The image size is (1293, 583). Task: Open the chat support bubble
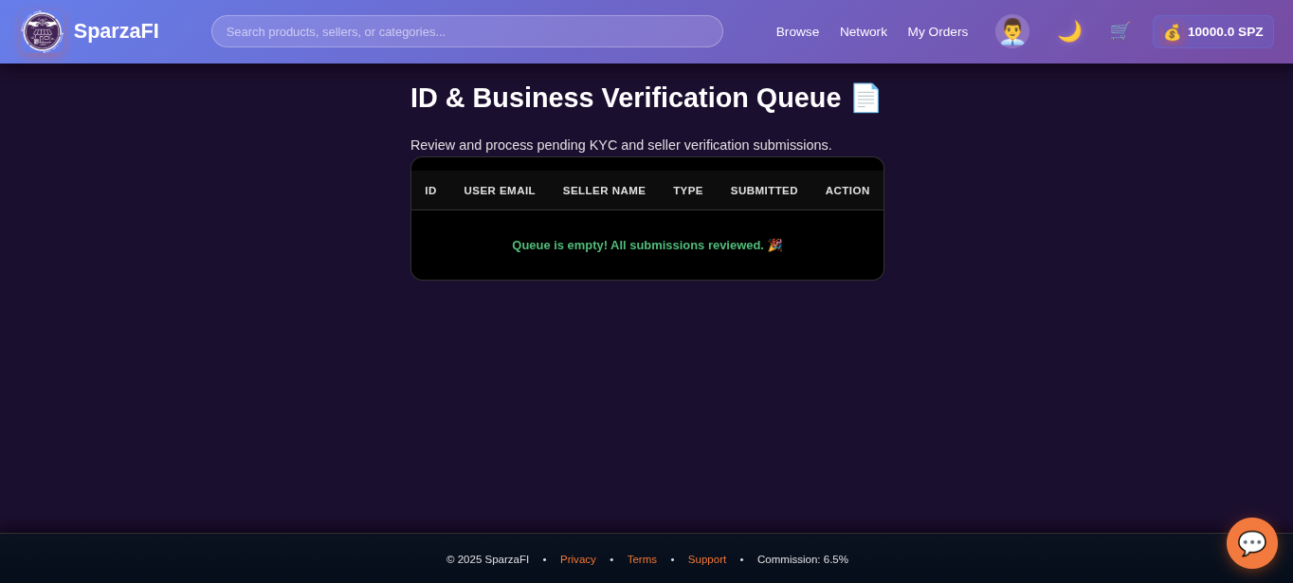(x=1251, y=543)
